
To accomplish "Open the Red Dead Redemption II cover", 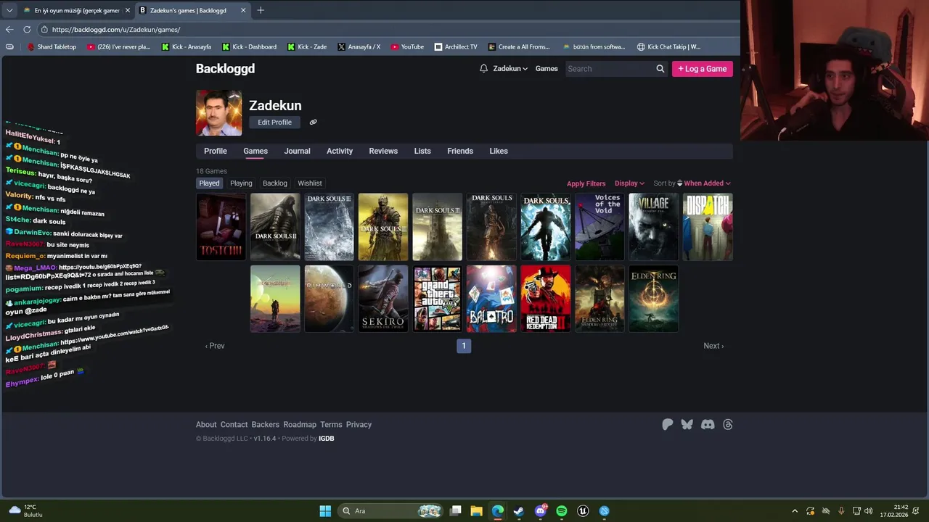I will point(545,299).
